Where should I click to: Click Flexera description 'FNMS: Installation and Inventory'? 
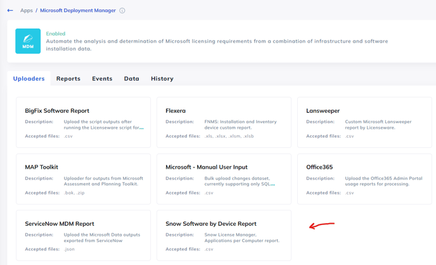point(241,124)
